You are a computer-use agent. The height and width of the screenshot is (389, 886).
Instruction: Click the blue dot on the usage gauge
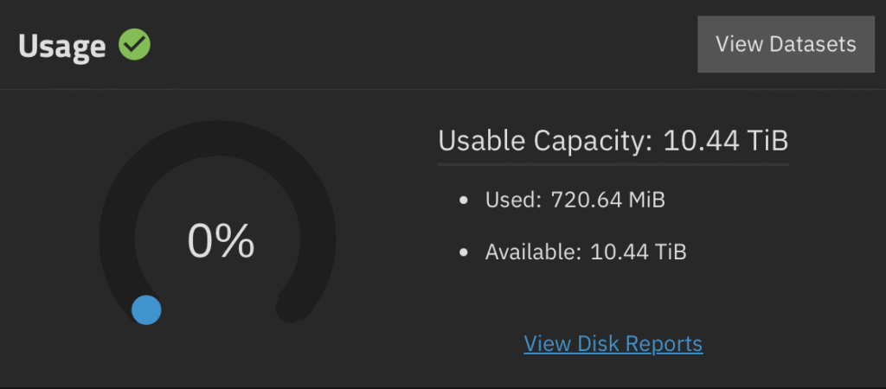[146, 309]
